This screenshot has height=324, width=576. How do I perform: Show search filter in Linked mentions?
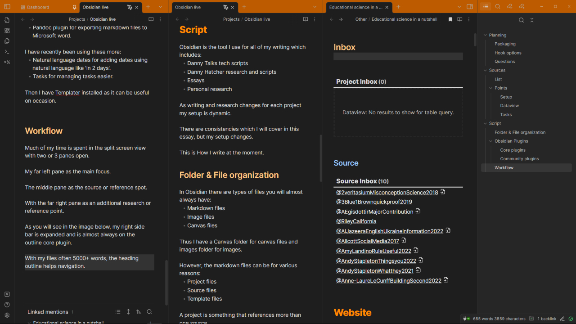(149, 312)
